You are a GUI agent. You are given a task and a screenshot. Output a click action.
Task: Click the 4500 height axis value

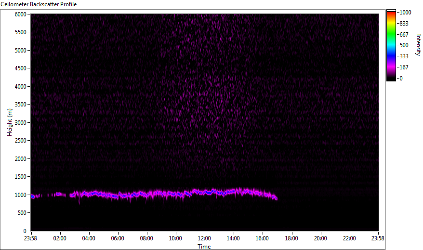(21, 68)
